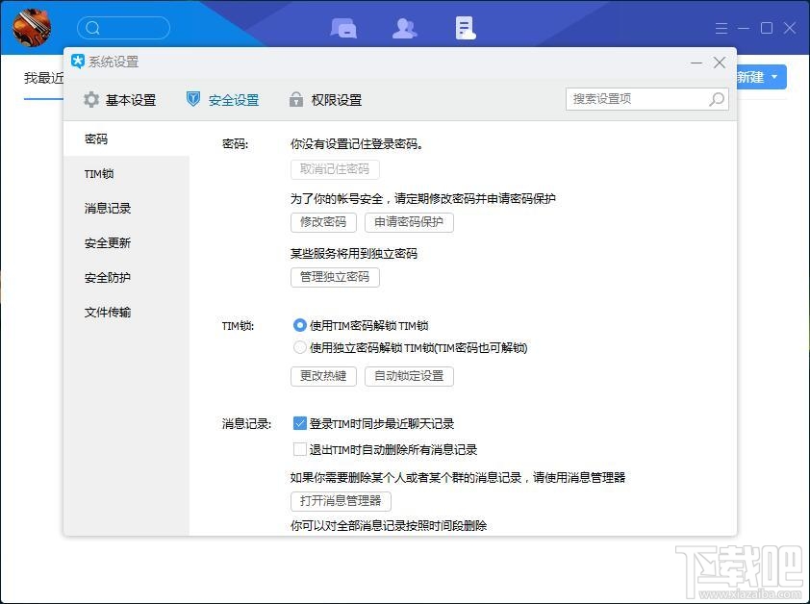The image size is (810, 604).
Task: Open the hamburger menu at window top right
Action: [721, 28]
